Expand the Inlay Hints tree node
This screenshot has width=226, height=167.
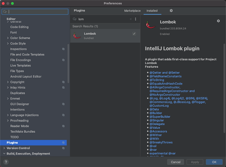point(8,87)
